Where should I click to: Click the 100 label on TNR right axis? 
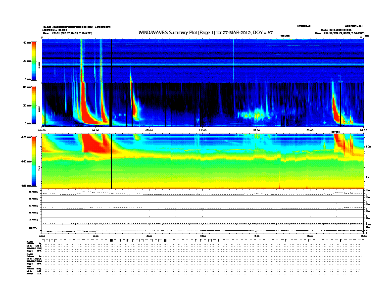[x=368, y=147]
